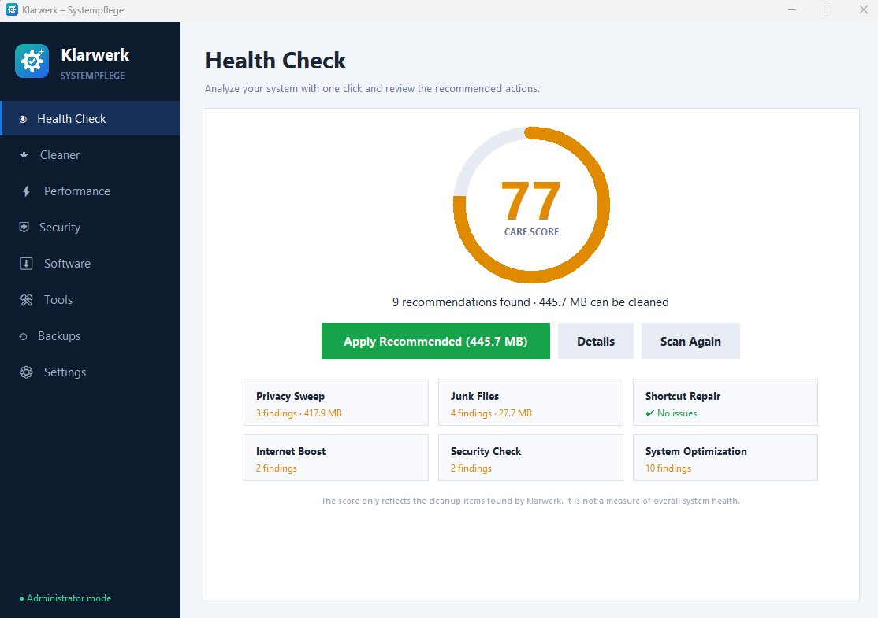The image size is (878, 618).
Task: Click the 77 care score number
Action: pyautogui.click(x=531, y=201)
